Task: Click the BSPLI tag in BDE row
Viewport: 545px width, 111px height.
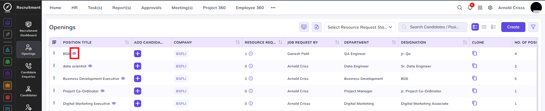Action: point(181,54)
